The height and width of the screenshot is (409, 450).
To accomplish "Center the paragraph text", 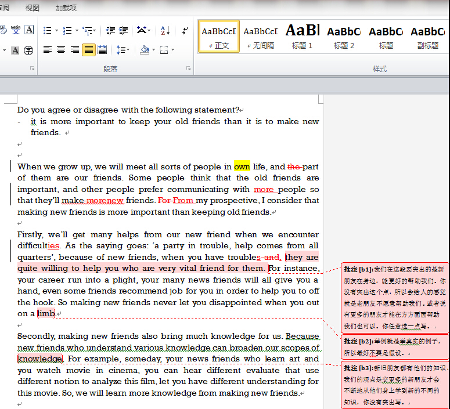I will pyautogui.click(x=61, y=50).
